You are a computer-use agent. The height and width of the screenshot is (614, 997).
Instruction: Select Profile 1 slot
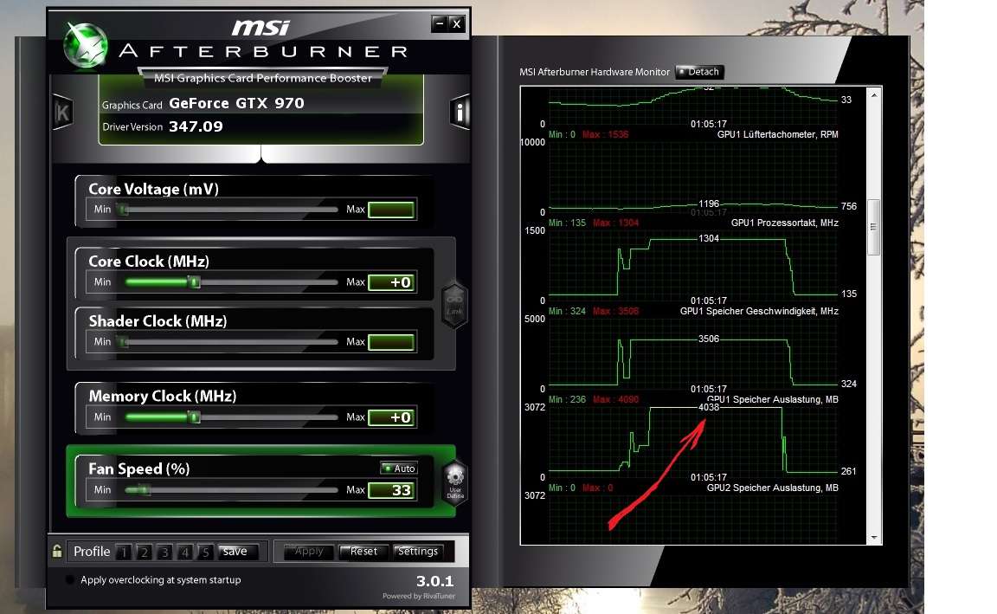124,552
